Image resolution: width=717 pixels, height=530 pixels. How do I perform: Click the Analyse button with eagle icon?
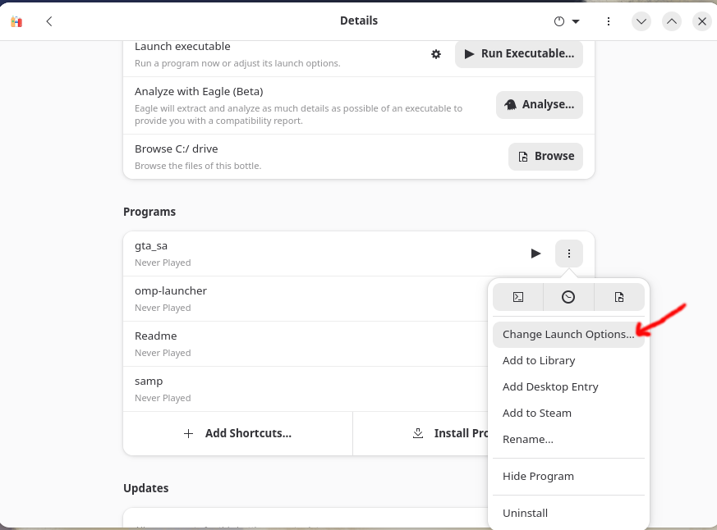tap(539, 105)
